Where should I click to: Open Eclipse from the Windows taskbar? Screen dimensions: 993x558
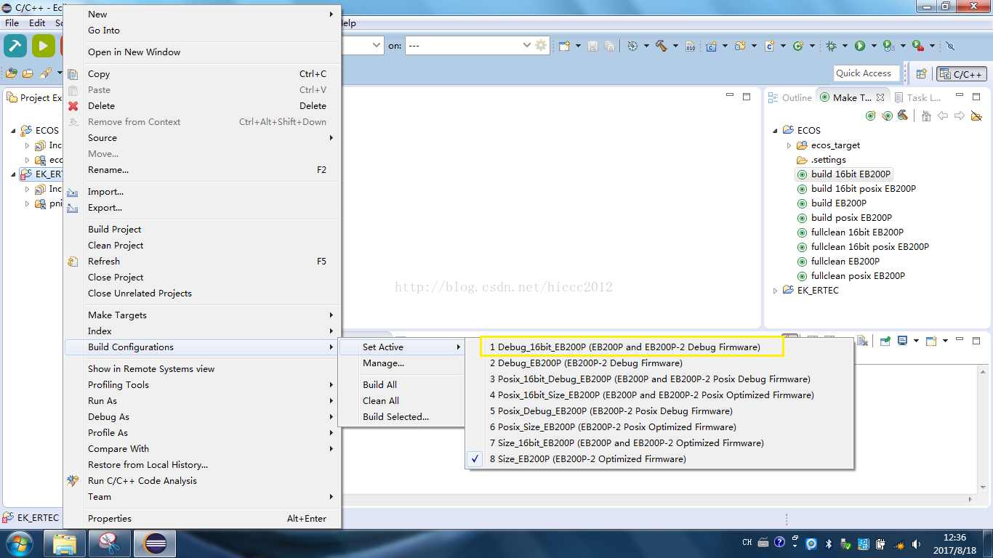click(x=156, y=543)
